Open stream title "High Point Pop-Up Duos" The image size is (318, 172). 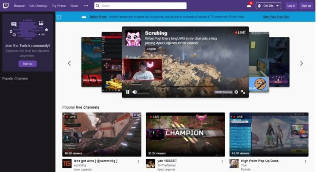pyautogui.click(x=260, y=161)
